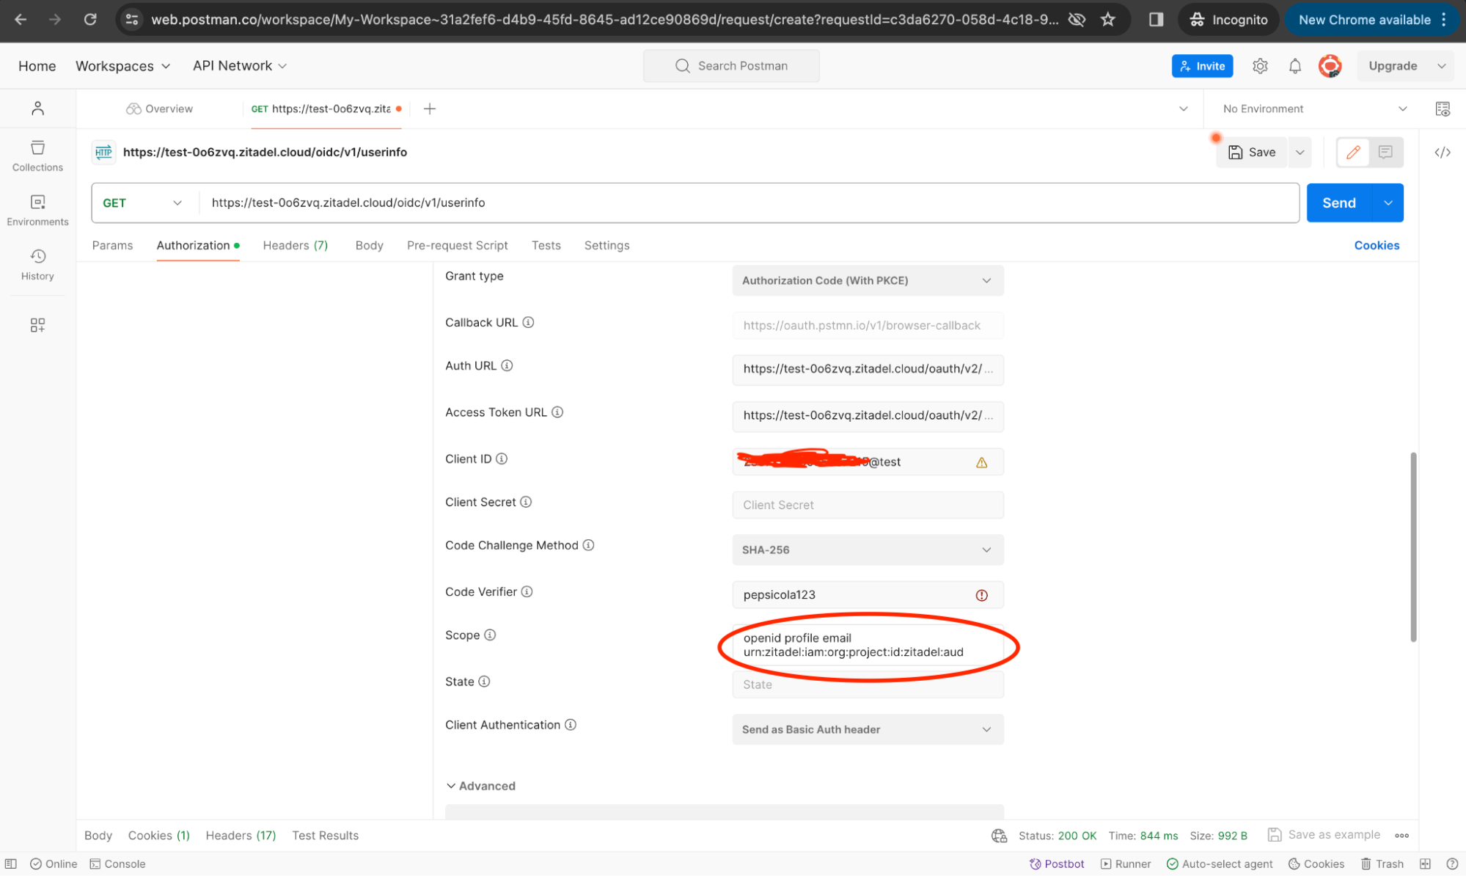
Task: Click the Postman API Network menu
Action: pyautogui.click(x=240, y=65)
